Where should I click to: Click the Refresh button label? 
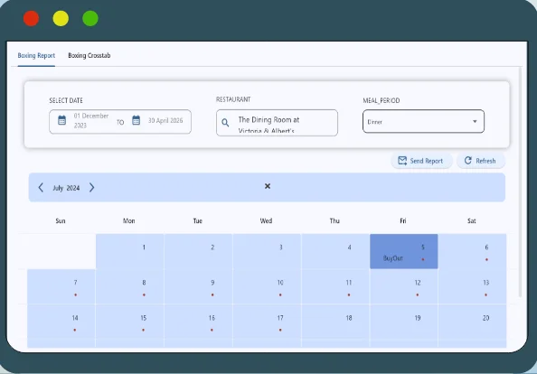[485, 161]
